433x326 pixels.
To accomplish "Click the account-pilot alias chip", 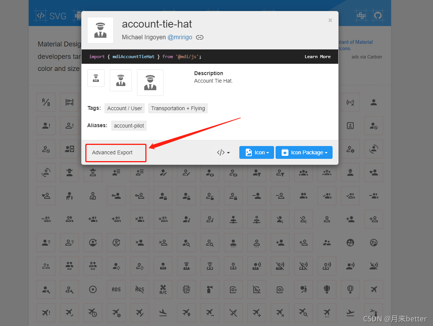I will click(129, 126).
